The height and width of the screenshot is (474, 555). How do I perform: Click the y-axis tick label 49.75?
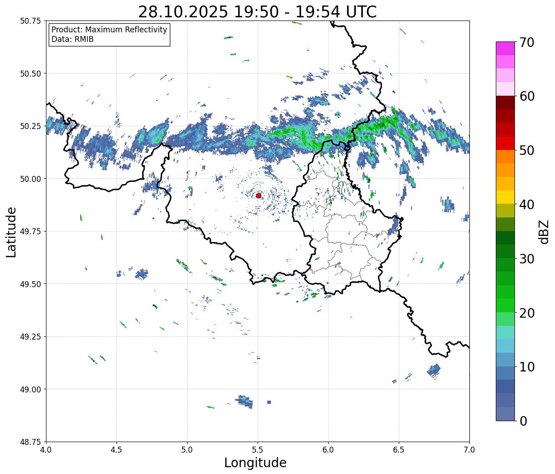[31, 232]
